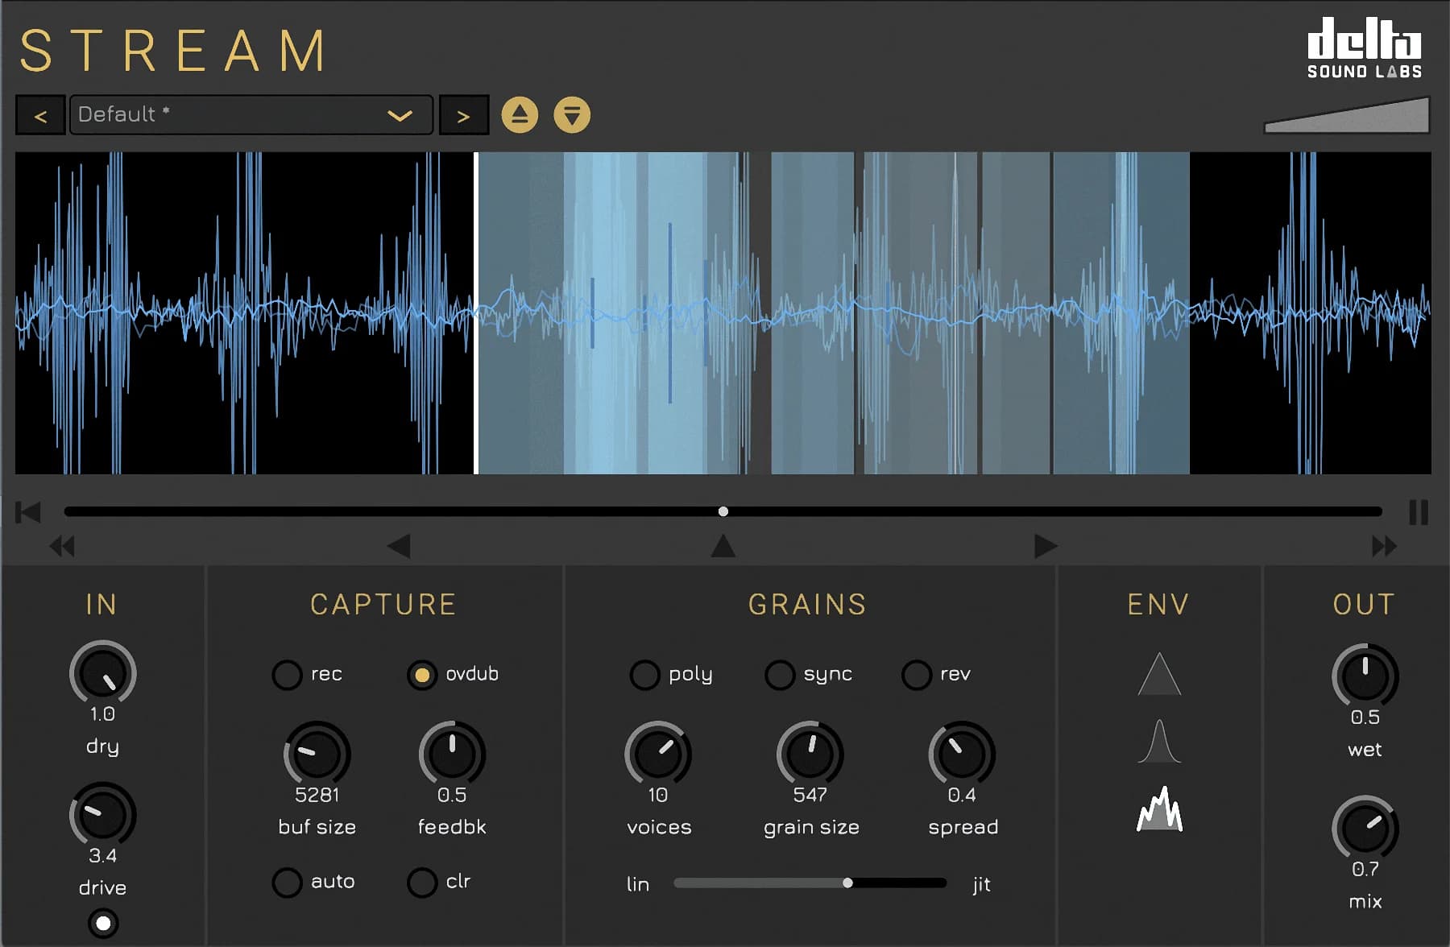
Task: Disable the ovdub overdub toggle
Action: (x=421, y=675)
